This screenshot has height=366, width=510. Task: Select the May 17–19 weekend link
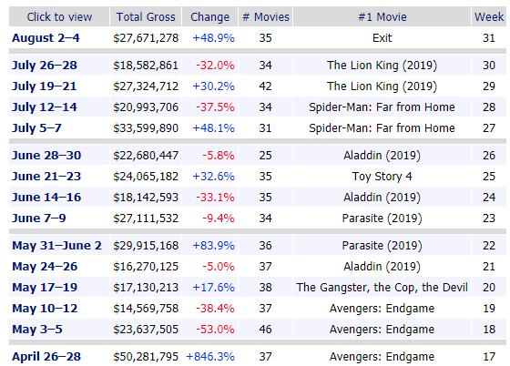point(45,288)
